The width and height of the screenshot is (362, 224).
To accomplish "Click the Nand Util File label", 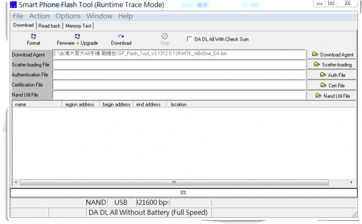I will tap(25, 95).
